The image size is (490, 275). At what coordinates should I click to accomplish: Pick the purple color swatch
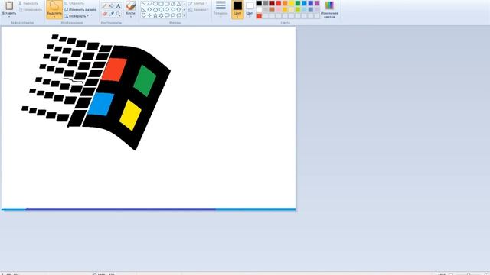[x=317, y=3]
